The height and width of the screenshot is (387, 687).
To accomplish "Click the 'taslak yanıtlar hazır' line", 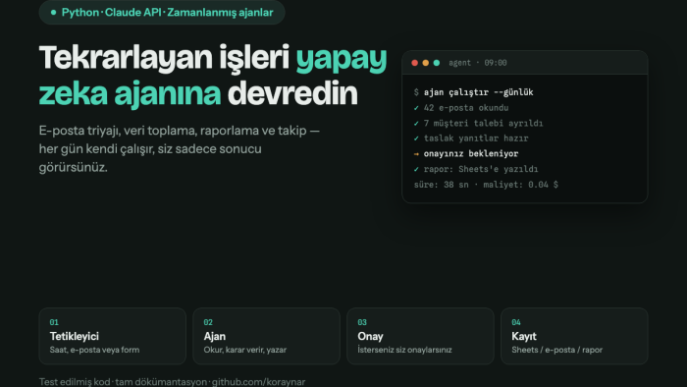I will coord(476,138).
